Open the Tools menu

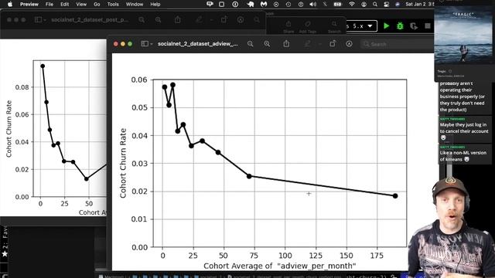click(113, 5)
